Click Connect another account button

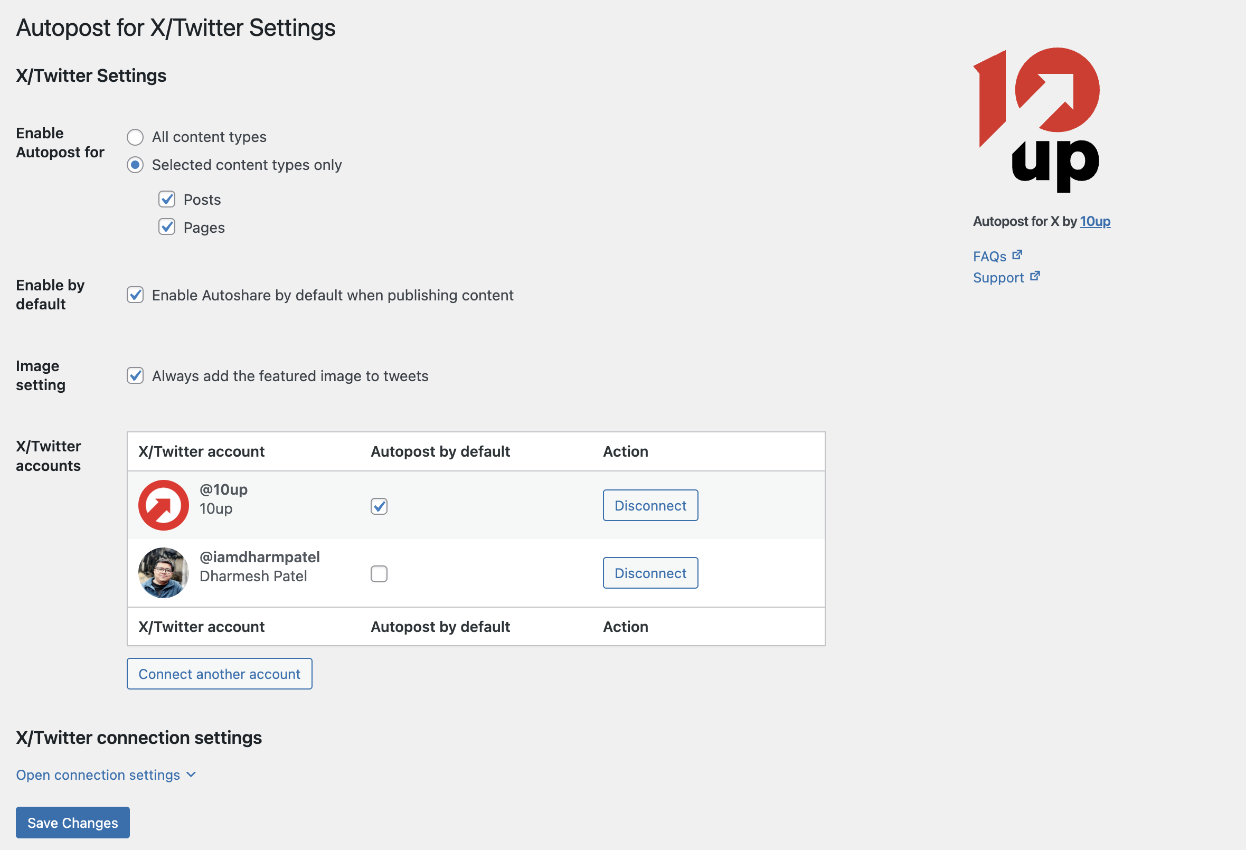click(219, 674)
